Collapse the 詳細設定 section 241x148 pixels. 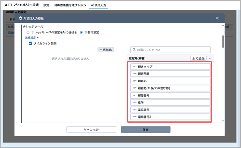pyautogui.click(x=32, y=37)
